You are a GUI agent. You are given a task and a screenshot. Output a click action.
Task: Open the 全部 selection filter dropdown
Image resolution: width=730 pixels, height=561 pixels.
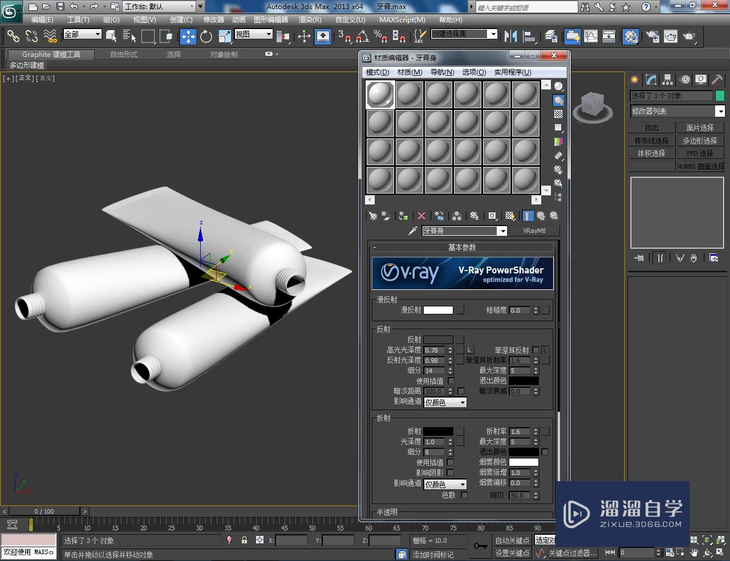point(82,34)
